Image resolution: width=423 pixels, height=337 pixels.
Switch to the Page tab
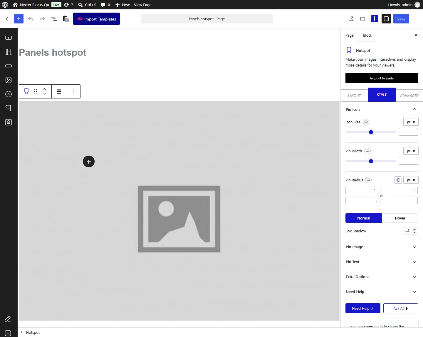click(x=350, y=35)
